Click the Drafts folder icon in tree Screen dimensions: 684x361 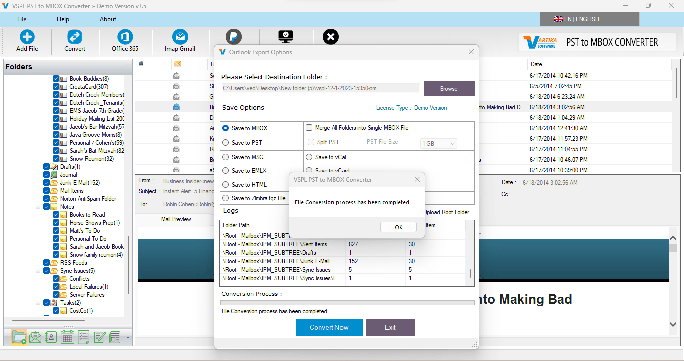click(54, 167)
